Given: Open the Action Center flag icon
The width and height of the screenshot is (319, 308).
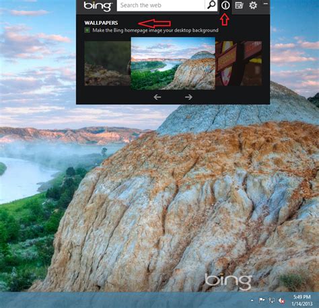Looking at the screenshot, I should [x=262, y=301].
